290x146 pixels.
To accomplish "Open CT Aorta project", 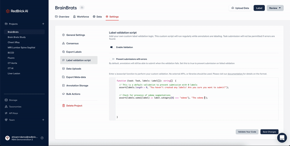I will pos(12,63).
